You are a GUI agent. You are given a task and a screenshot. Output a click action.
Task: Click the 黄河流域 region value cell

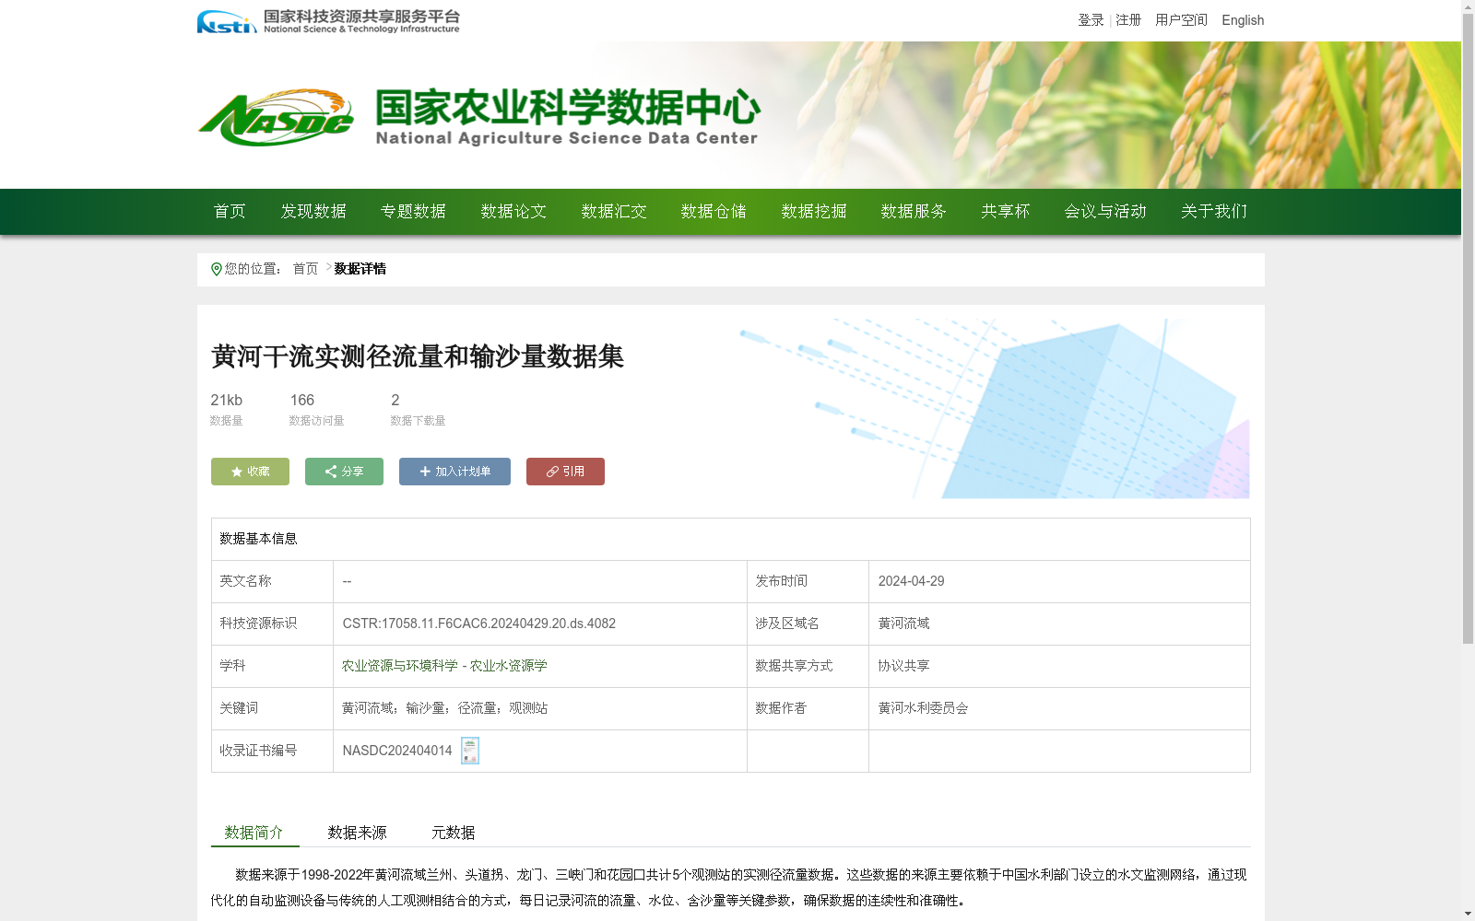1059,624
